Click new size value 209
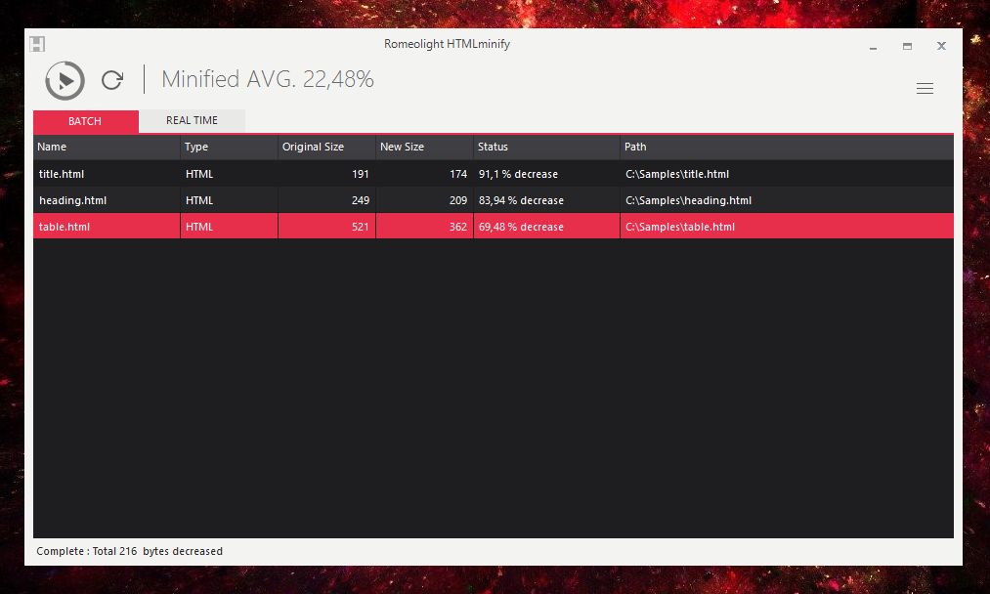This screenshot has width=990, height=594. [x=458, y=200]
